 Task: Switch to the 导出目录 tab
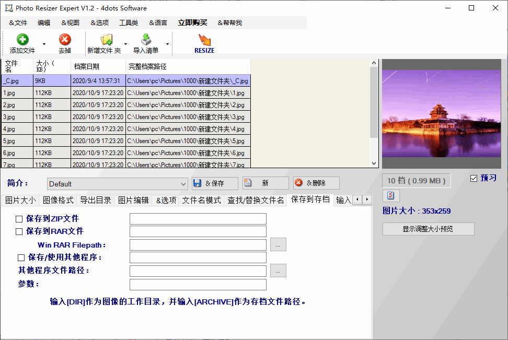[96, 201]
